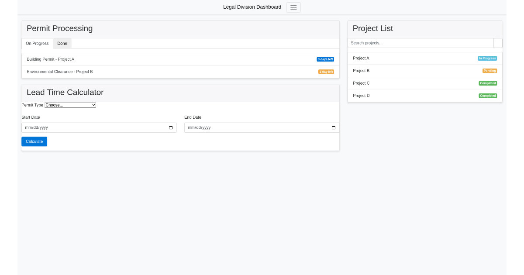Open the Start Date calendar picker icon
This screenshot has width=524, height=275.
pyautogui.click(x=170, y=127)
